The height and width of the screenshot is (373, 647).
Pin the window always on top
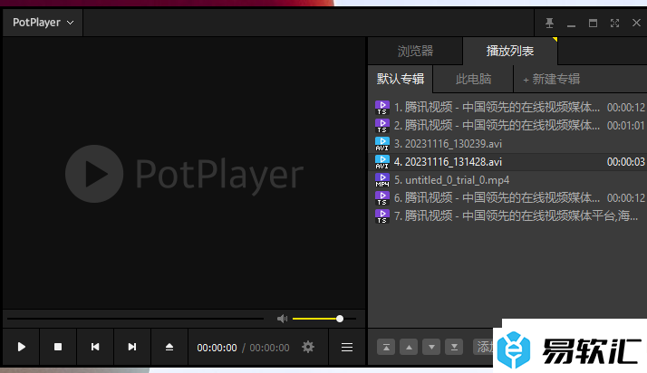549,23
